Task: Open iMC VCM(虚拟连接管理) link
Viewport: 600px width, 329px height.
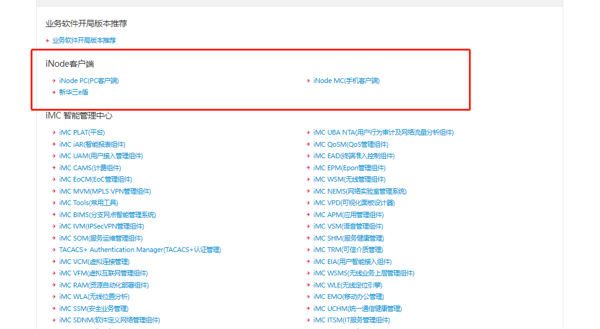Action: coord(94,262)
